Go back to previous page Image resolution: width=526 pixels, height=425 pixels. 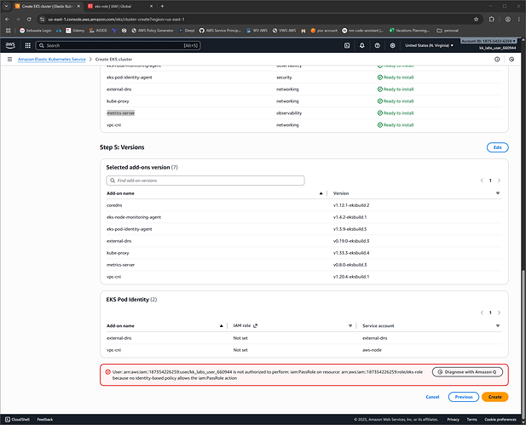click(7, 20)
